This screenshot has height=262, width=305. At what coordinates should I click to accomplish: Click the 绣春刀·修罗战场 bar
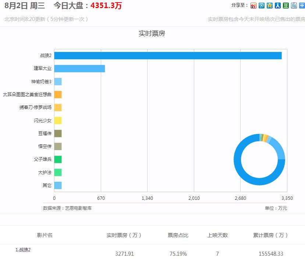click(58, 107)
